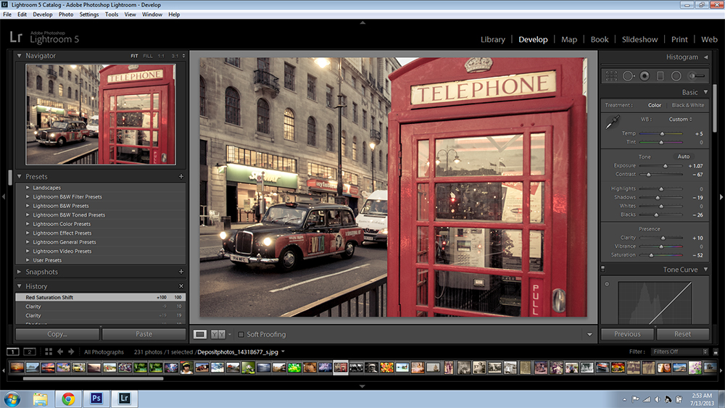
Task: Open grid view from filmstrip icon
Action: coord(49,351)
